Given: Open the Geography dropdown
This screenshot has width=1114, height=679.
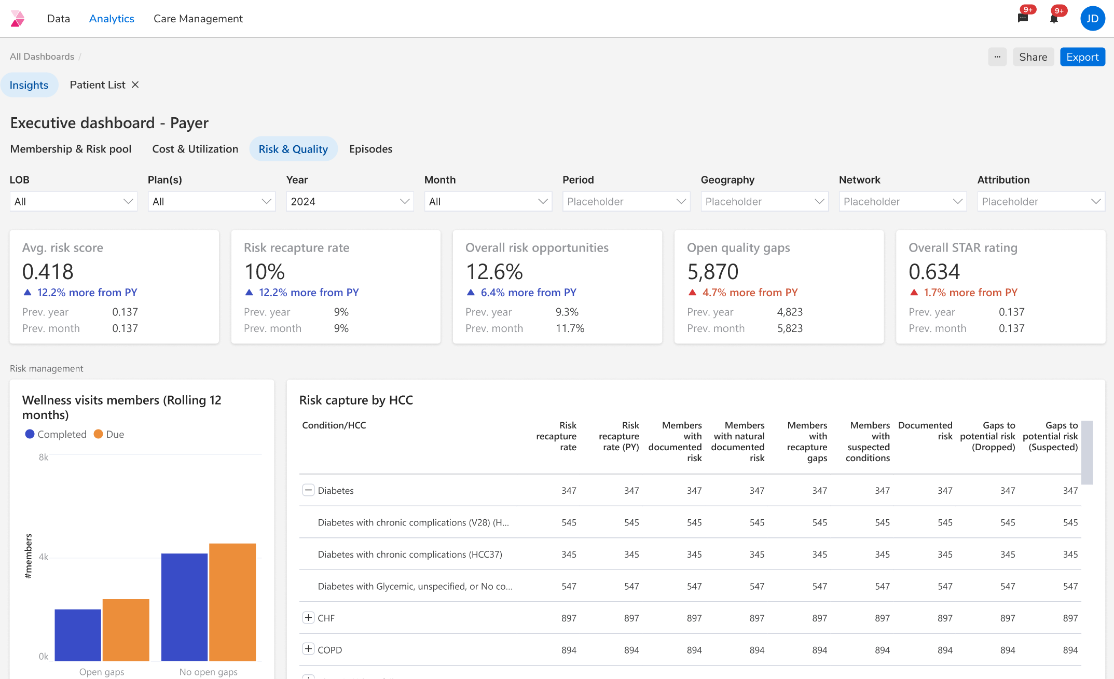Looking at the screenshot, I should [764, 201].
